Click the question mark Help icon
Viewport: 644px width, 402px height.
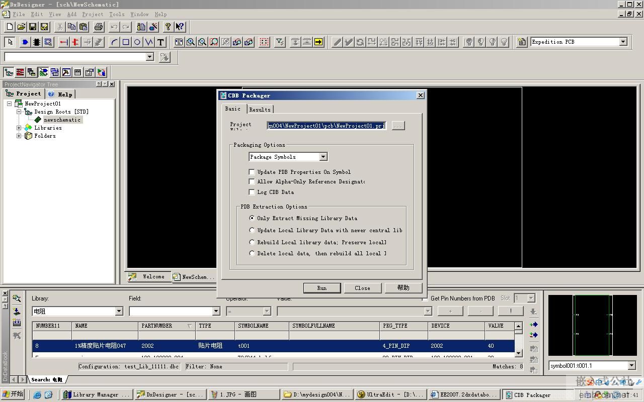168,27
